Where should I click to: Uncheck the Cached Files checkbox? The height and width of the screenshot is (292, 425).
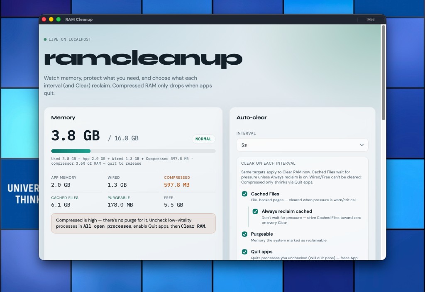[244, 194]
